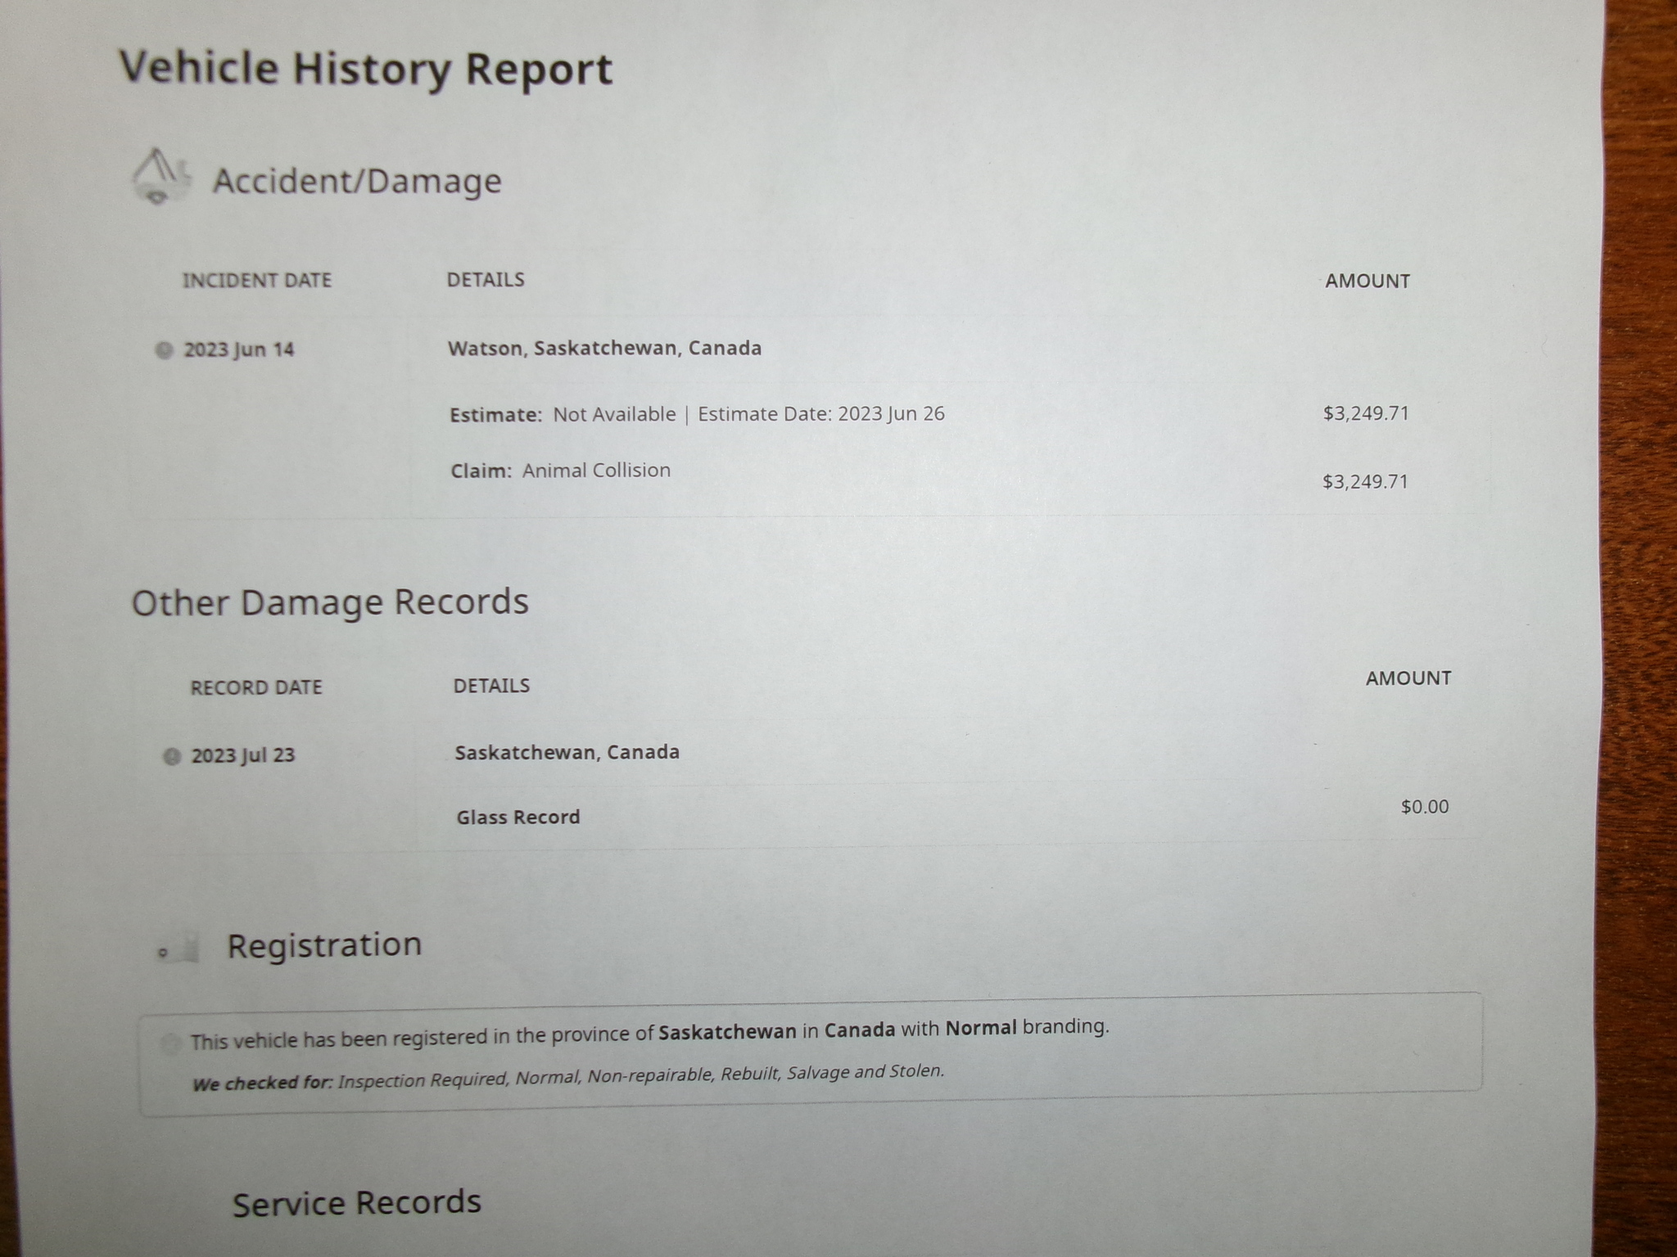
Task: Click the Estimate Date 2023 Jun 26 text
Action: (820, 414)
